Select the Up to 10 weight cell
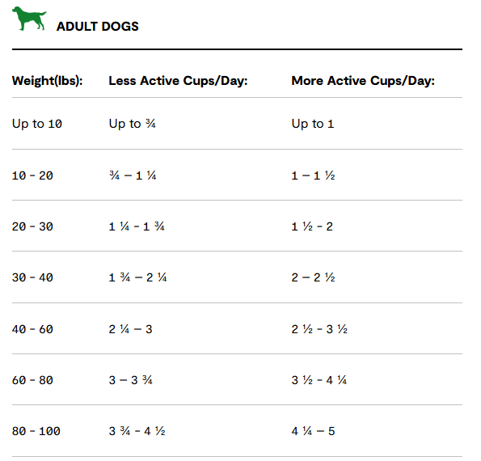Viewport: 481px width, 461px height. [37, 124]
